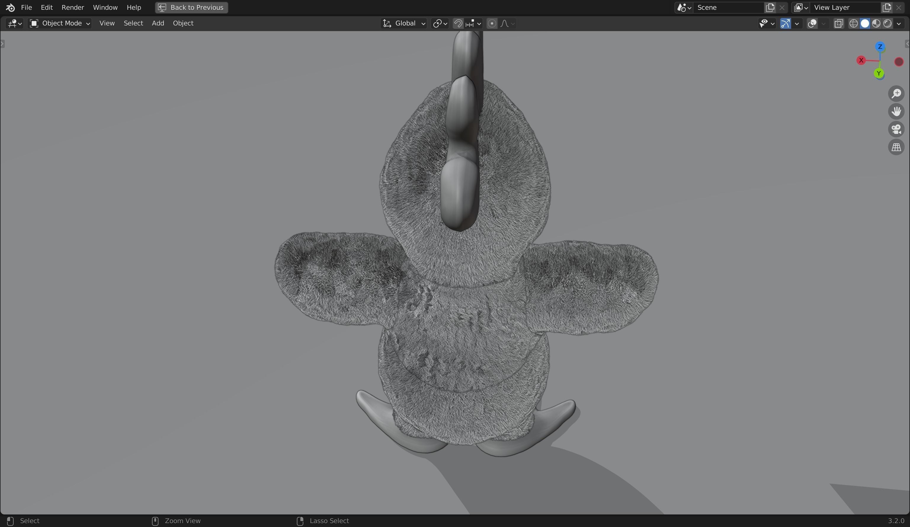Click the Back to Previous button

pos(191,8)
